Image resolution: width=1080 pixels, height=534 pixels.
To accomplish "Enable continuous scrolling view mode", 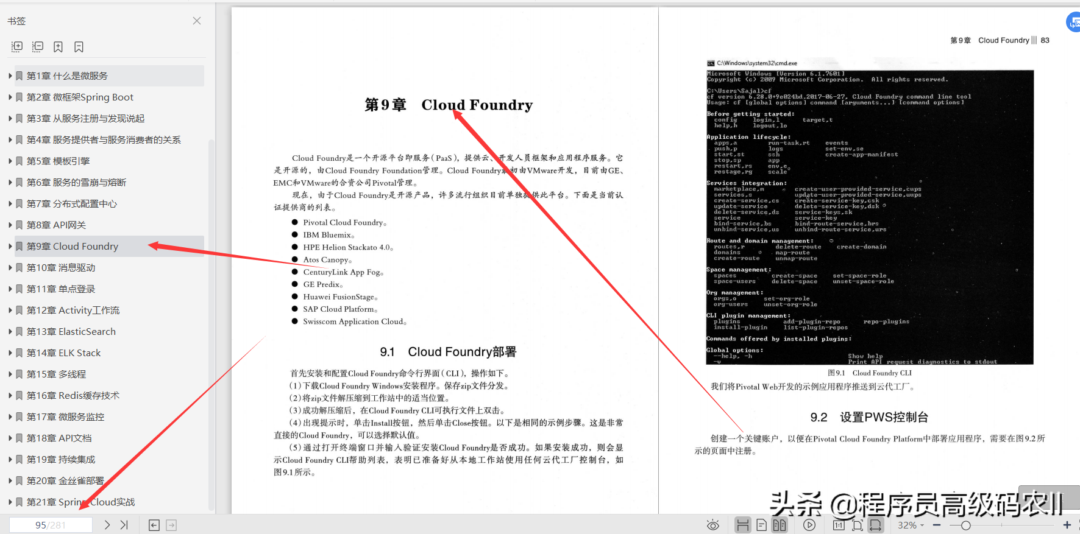I will pyautogui.click(x=743, y=525).
